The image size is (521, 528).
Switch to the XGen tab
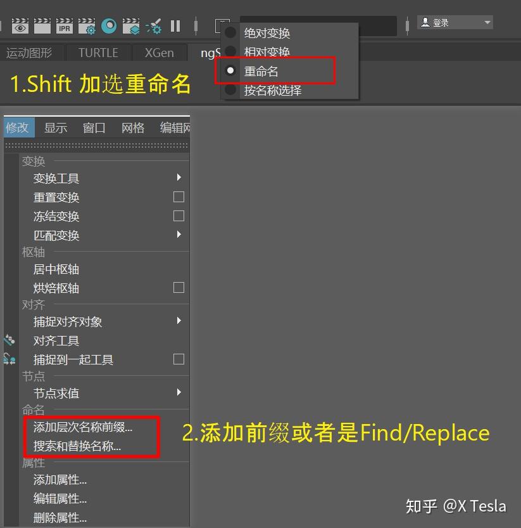(159, 53)
